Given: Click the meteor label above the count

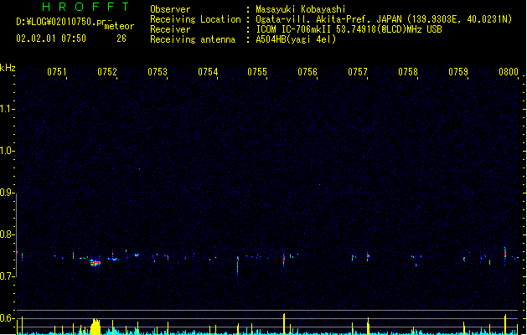Looking at the screenshot, I should 119,26.
